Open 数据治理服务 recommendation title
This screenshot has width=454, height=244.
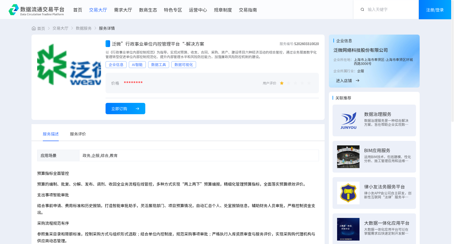coord(378,114)
